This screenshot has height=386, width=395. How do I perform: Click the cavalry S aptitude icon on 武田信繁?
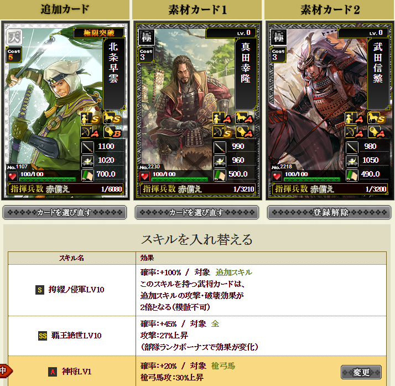(376, 118)
